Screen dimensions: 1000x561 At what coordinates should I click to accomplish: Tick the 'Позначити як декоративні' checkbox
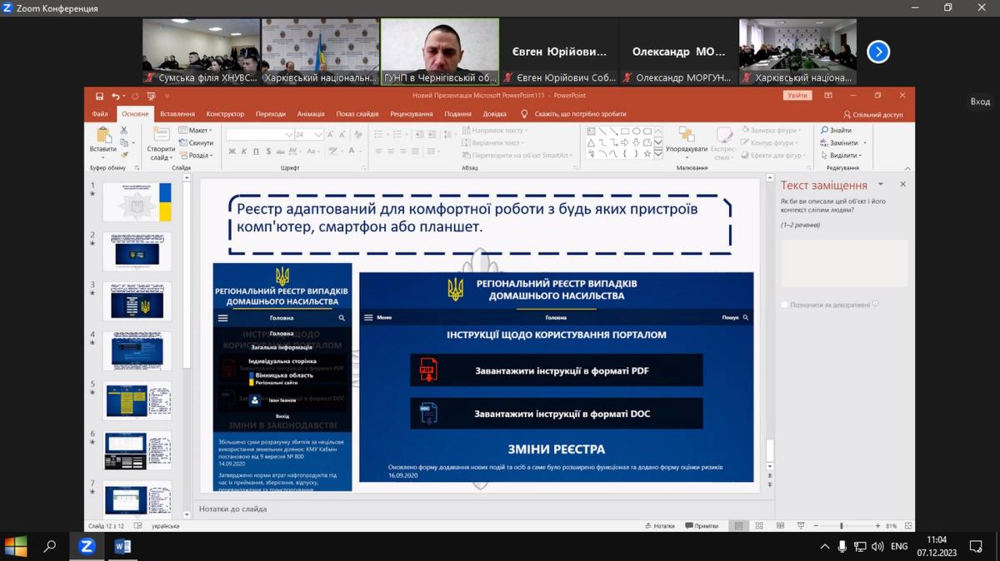[x=785, y=305]
